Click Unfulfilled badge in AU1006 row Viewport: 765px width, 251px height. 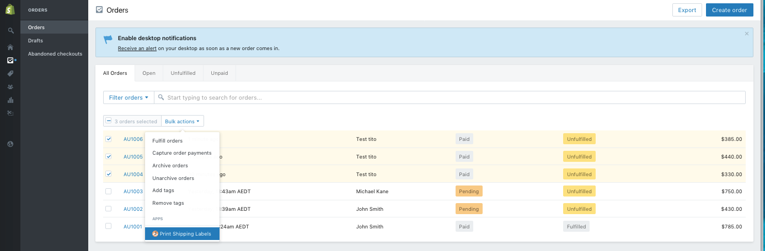pyautogui.click(x=579, y=139)
